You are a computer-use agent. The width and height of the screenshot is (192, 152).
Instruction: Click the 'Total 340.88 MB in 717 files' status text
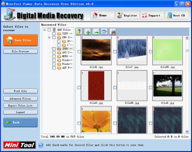tap(63, 137)
